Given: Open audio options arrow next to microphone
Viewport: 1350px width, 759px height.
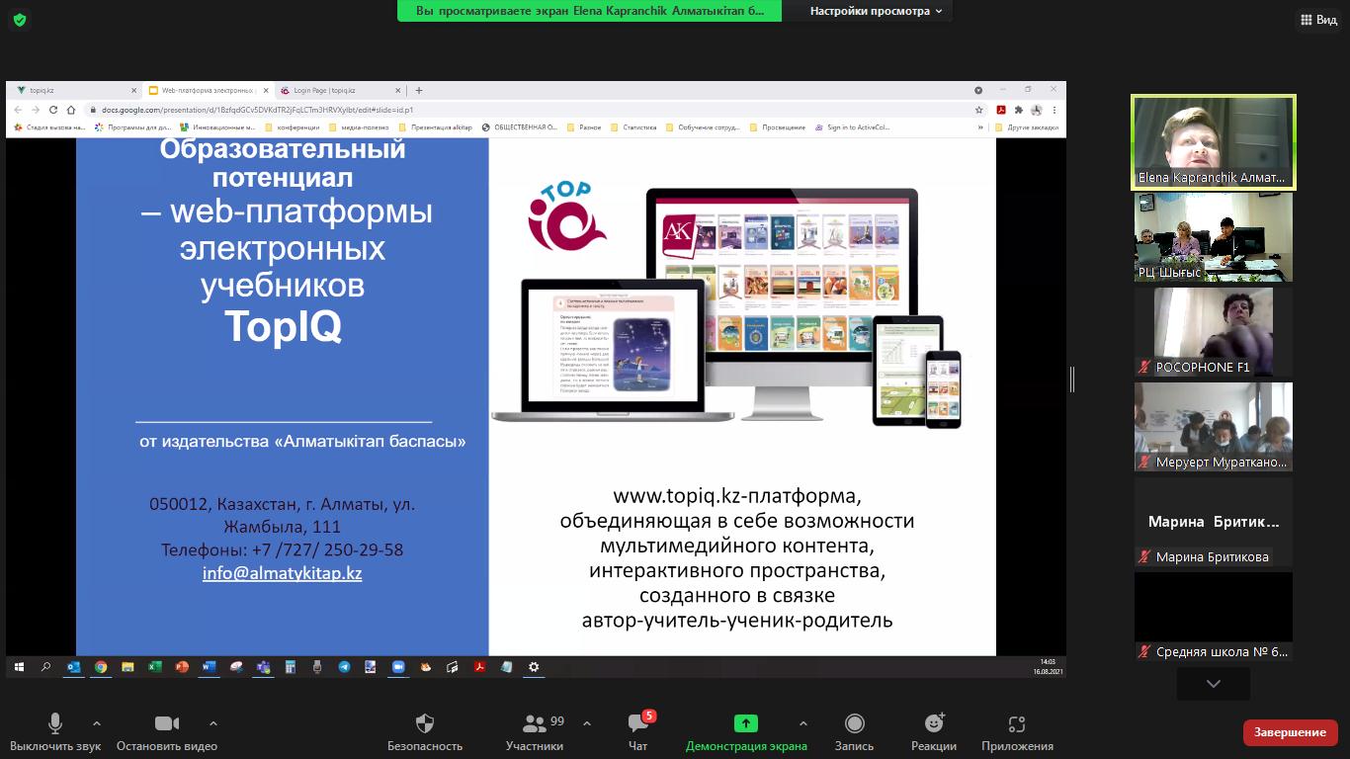Looking at the screenshot, I should tap(96, 723).
